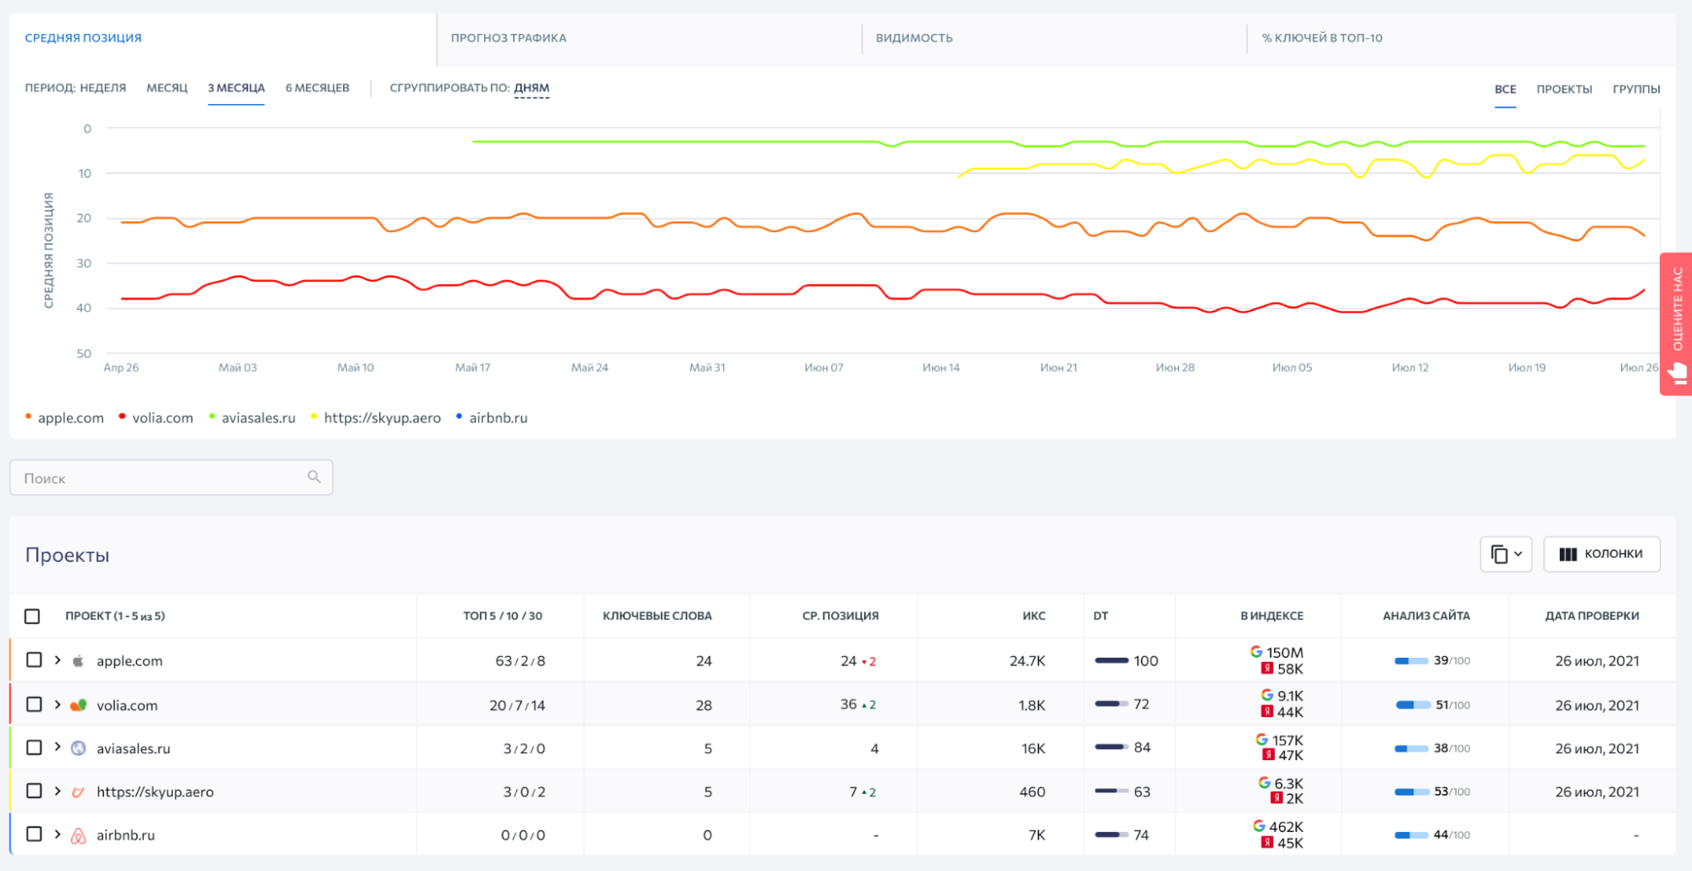1692x871 pixels.
Task: Expand the https://skyup.aero project row
Action: [58, 791]
